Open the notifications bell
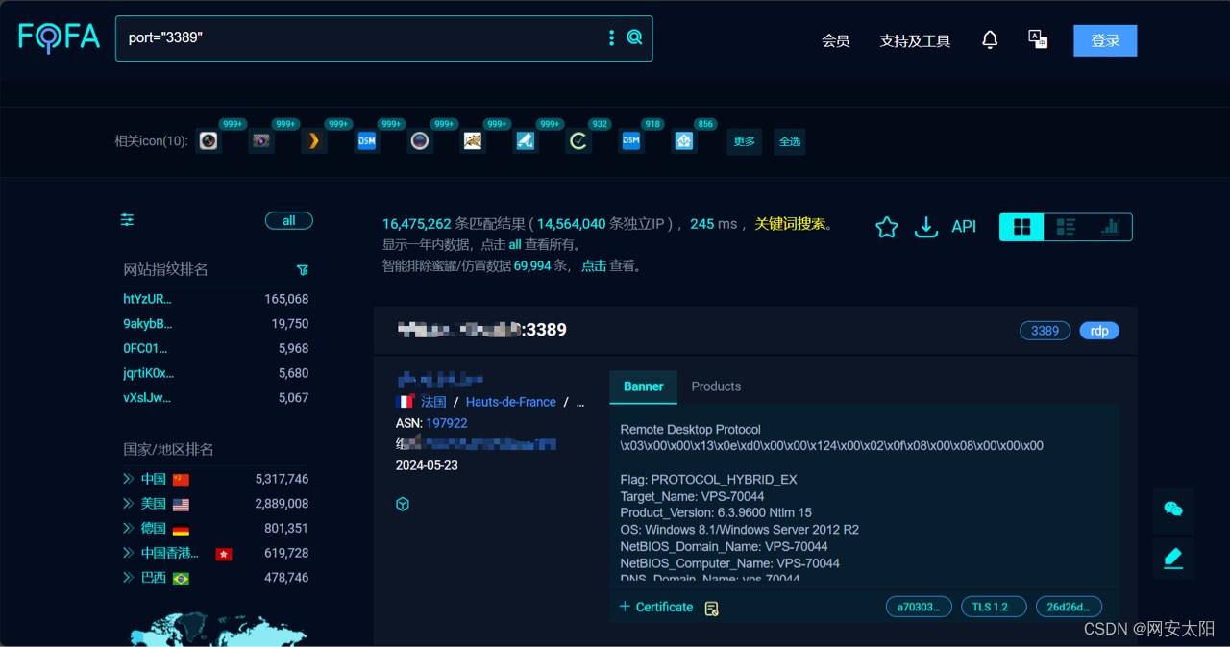 pos(990,40)
